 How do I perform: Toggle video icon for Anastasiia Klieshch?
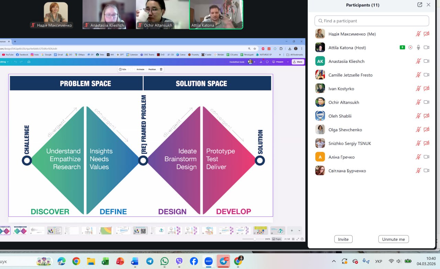click(427, 61)
